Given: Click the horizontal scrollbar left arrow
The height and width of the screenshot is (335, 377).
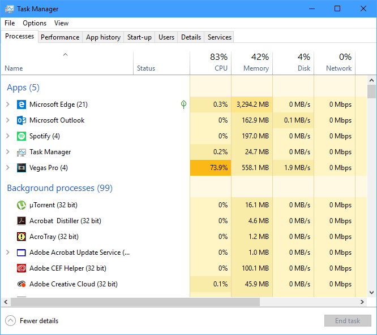Looking at the screenshot, I should click(6, 302).
